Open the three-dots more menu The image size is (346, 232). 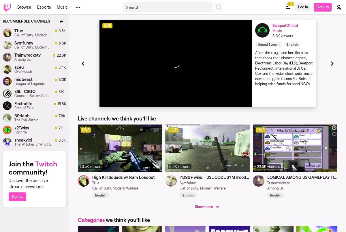click(x=78, y=7)
